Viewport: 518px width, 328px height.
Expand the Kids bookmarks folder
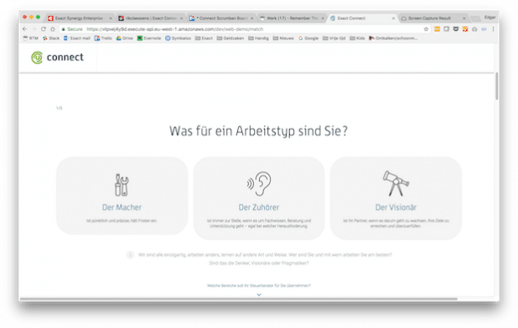(357, 38)
